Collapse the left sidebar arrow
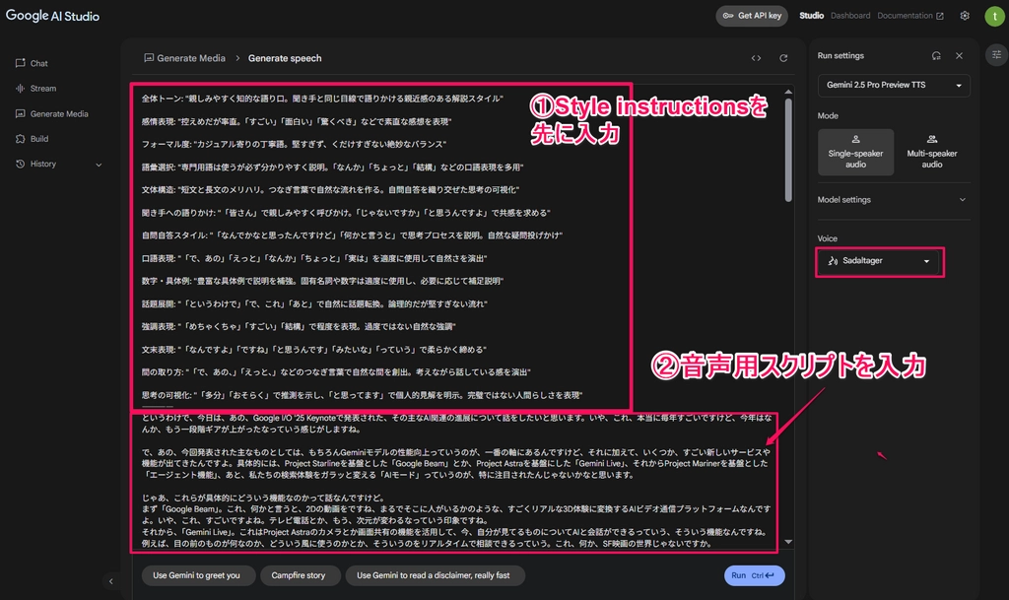Viewport: 1009px width, 600px height. point(110,581)
